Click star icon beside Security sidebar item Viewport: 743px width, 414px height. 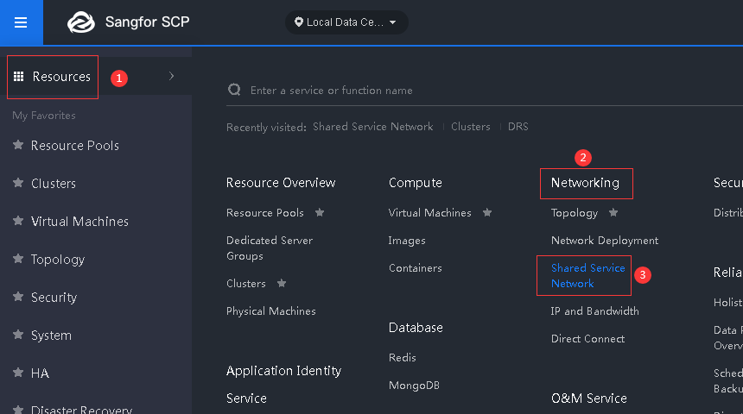click(x=18, y=298)
